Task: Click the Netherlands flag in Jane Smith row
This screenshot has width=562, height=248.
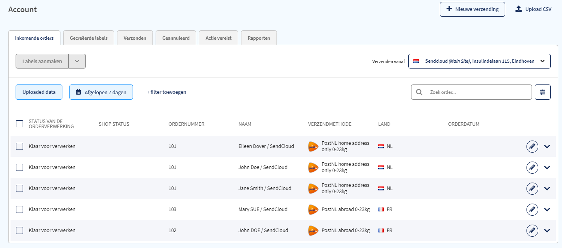Action: (x=381, y=188)
